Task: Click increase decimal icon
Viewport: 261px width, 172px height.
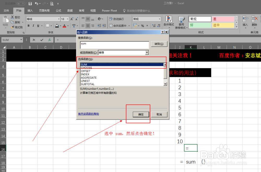Action: [x=154, y=26]
